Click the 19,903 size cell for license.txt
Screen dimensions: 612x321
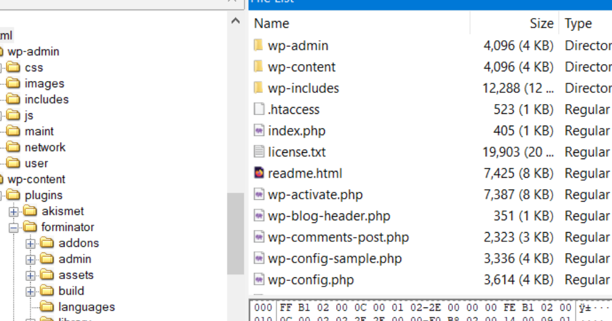click(x=518, y=152)
